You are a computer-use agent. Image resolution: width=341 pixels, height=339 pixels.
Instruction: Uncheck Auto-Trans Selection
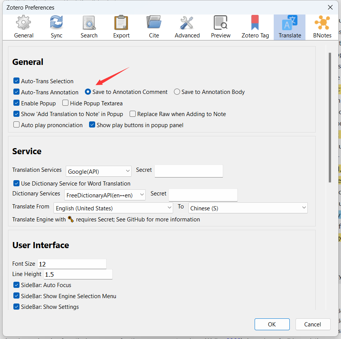pos(16,81)
